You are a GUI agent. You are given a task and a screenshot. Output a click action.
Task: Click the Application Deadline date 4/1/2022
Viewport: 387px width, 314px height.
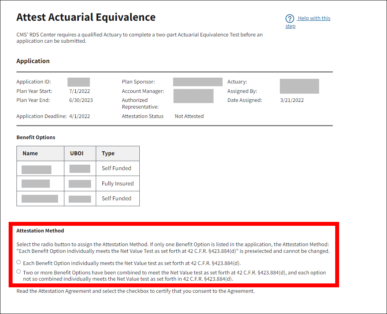tap(80, 116)
